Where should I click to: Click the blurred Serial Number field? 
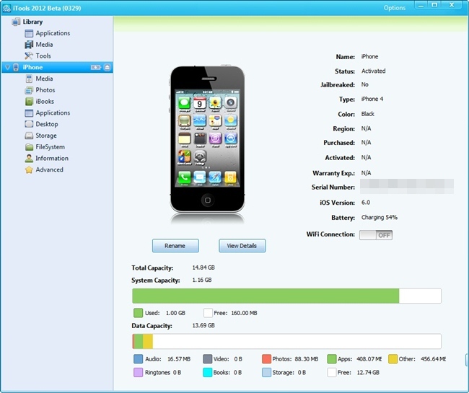click(407, 187)
